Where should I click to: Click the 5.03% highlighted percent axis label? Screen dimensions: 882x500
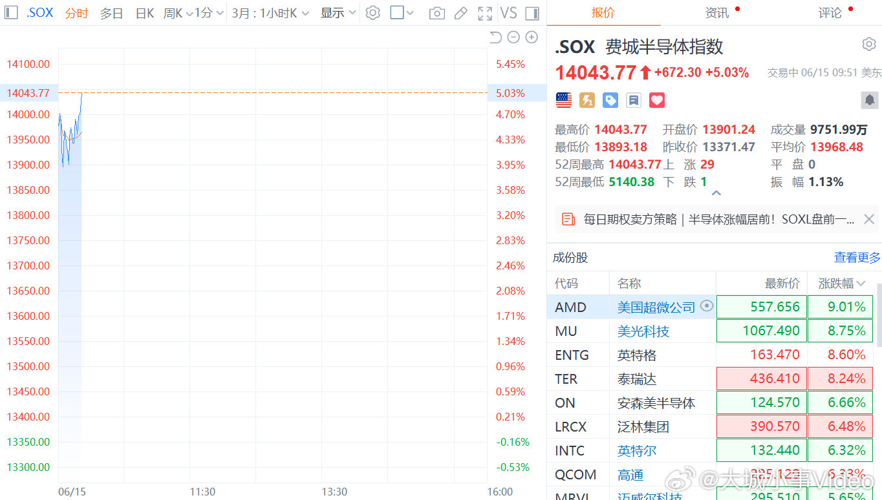[x=510, y=93]
